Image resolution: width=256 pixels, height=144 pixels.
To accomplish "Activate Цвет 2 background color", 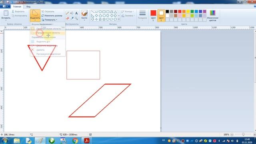I will click(x=161, y=16).
